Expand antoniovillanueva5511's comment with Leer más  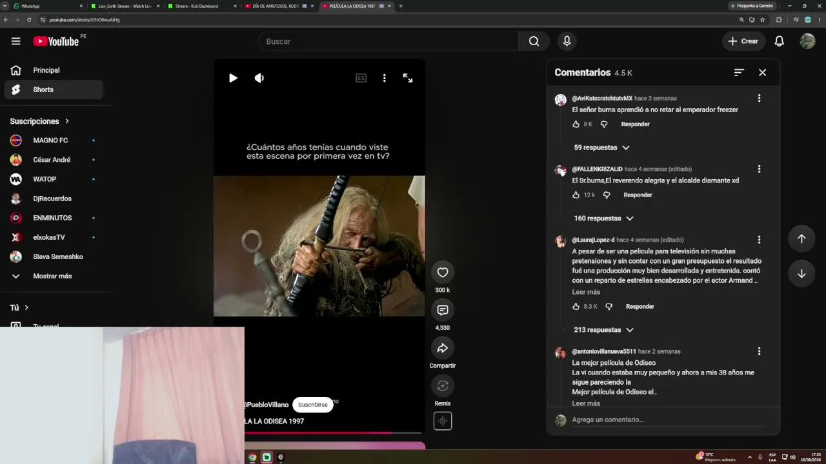586,403
